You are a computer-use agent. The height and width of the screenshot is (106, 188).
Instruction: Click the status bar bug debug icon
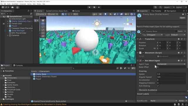pyautogui.click(x=175, y=105)
